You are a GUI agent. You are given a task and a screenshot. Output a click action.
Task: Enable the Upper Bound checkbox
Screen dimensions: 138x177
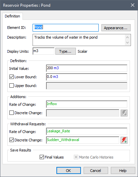point(11,86)
